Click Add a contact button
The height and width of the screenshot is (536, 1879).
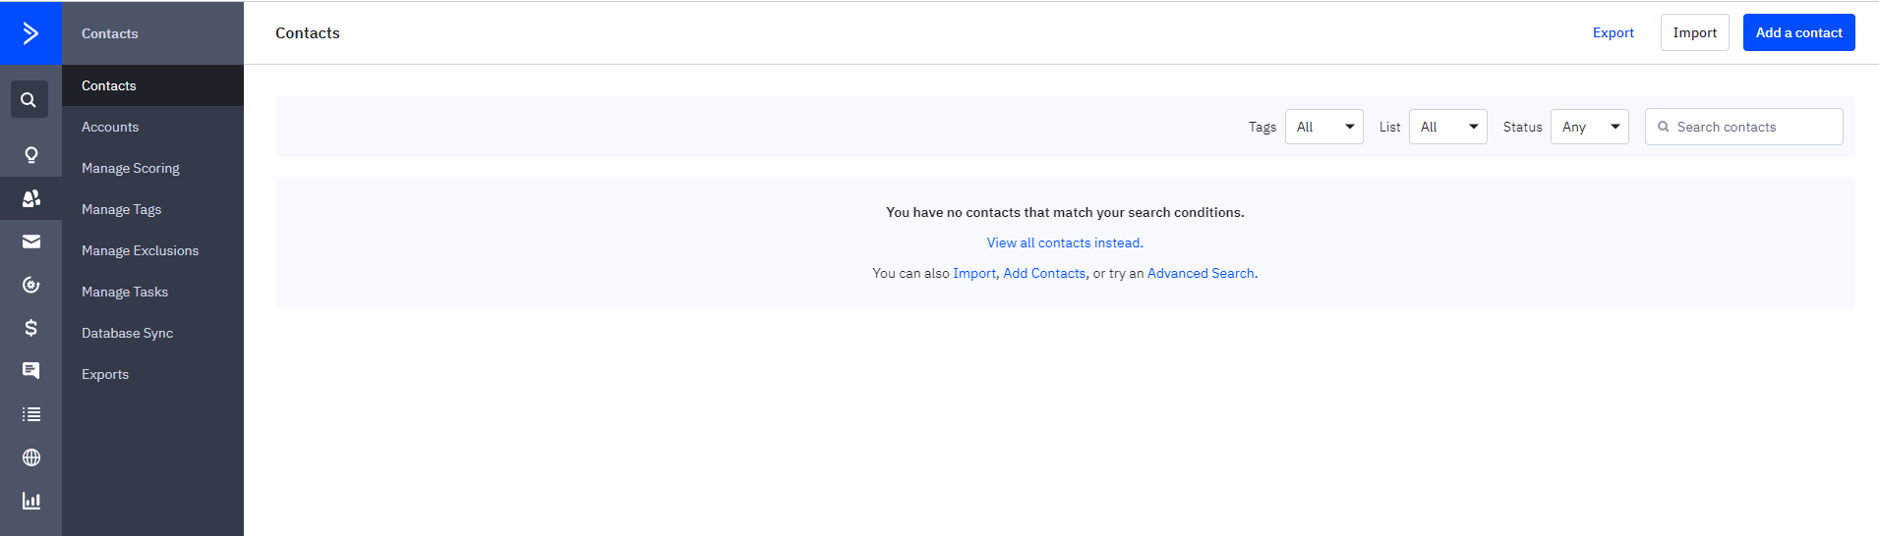point(1798,32)
